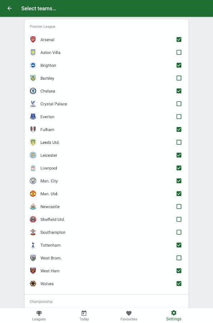Tick the Crystal Palace checkbox
This screenshot has width=213, height=323.
coord(179,104)
